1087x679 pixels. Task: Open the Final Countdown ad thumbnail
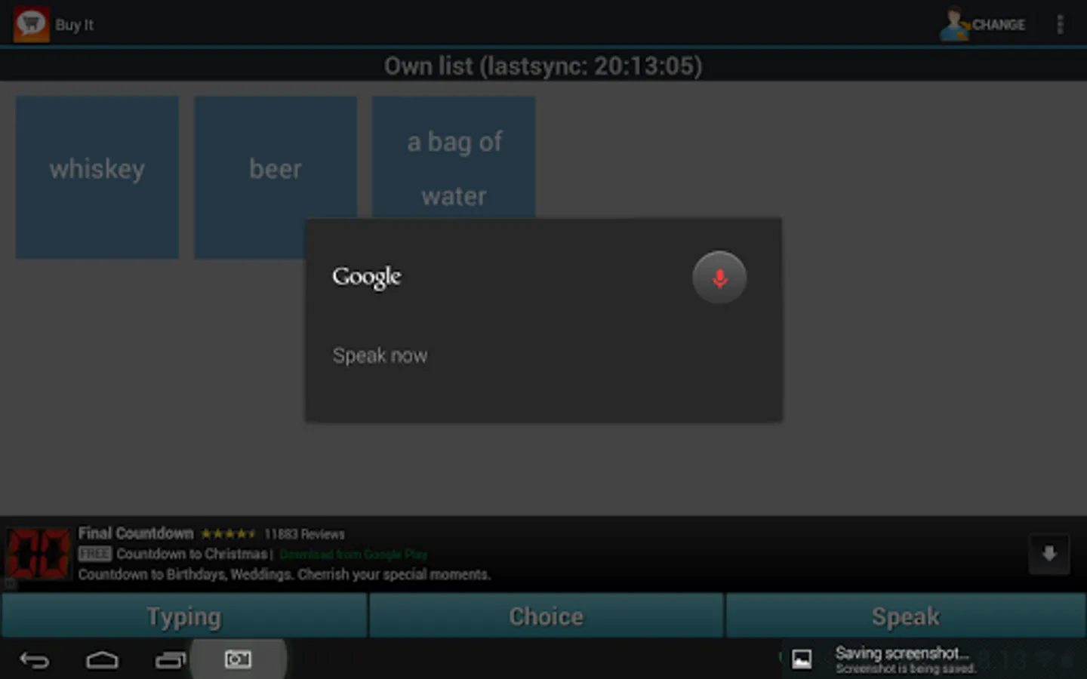[x=38, y=554]
